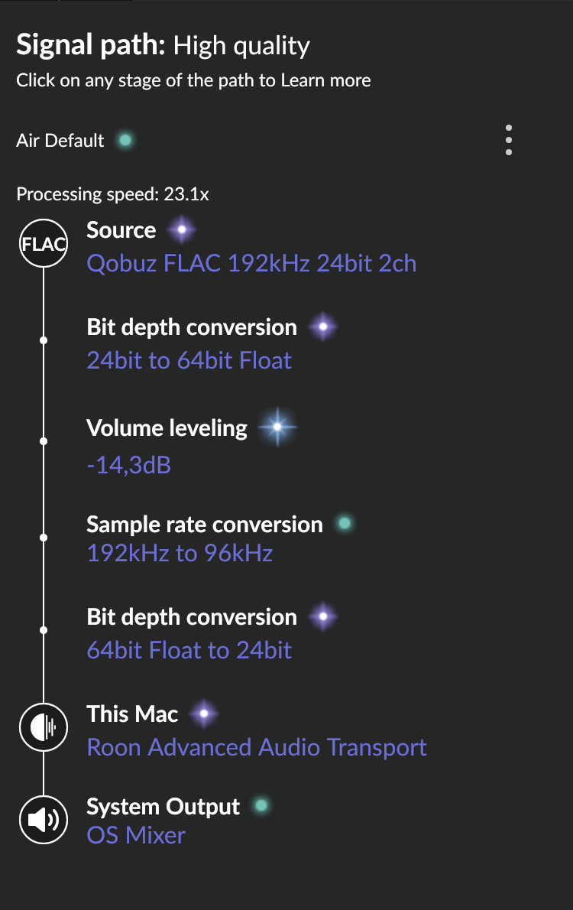Click the 64bit Float to 24bit link
The height and width of the screenshot is (910, 573).
pos(189,650)
